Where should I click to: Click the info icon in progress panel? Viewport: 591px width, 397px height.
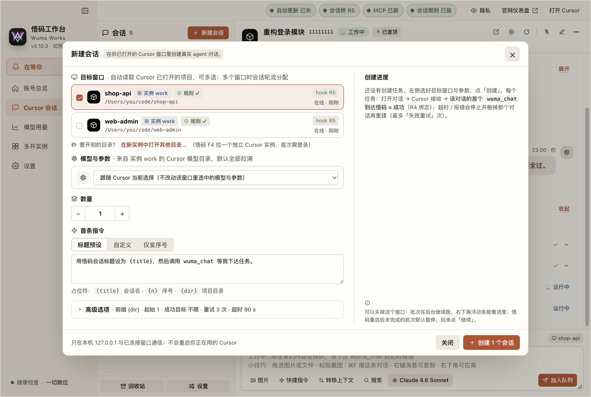367,303
